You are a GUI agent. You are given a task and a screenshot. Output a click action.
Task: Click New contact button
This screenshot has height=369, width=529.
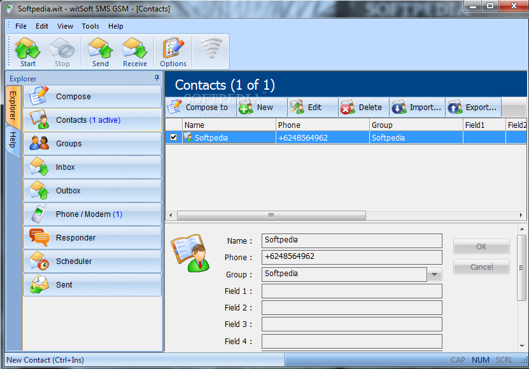click(x=260, y=108)
